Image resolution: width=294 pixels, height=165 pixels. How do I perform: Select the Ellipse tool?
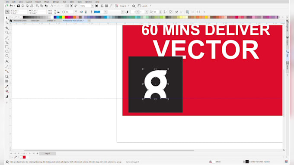coord(7,51)
